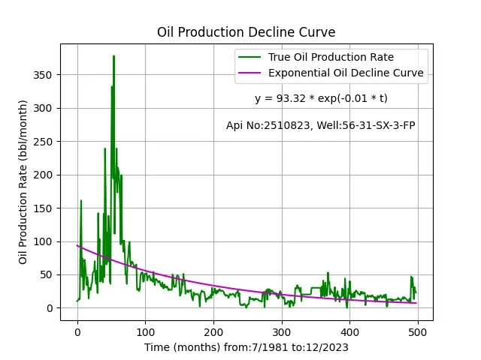The height and width of the screenshot is (360, 481).
Task: Click the y-axis tick label 350
Action: point(43,75)
